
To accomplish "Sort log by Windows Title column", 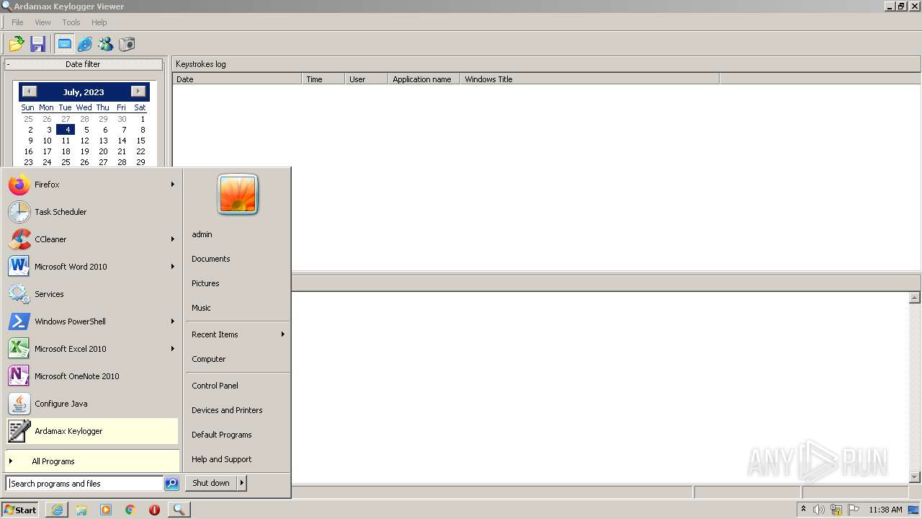I will pos(589,79).
